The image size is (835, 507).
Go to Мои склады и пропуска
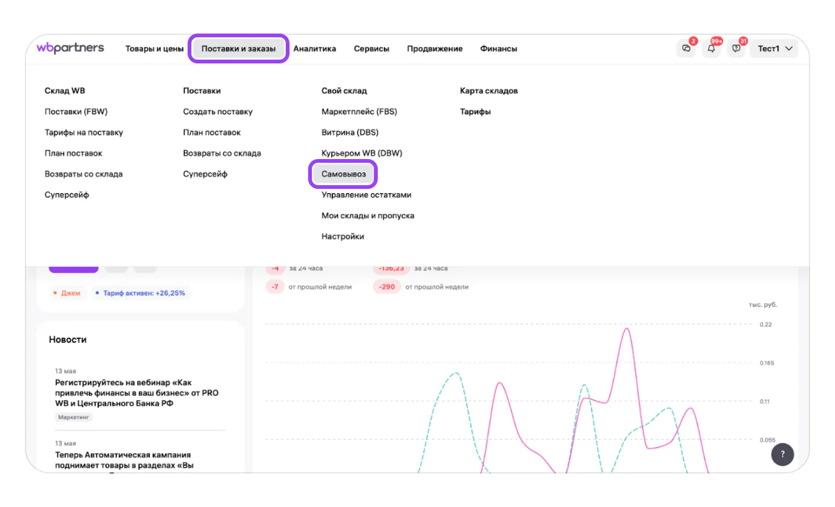(x=367, y=216)
